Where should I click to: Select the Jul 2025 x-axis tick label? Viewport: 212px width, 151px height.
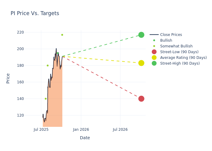click(41, 130)
